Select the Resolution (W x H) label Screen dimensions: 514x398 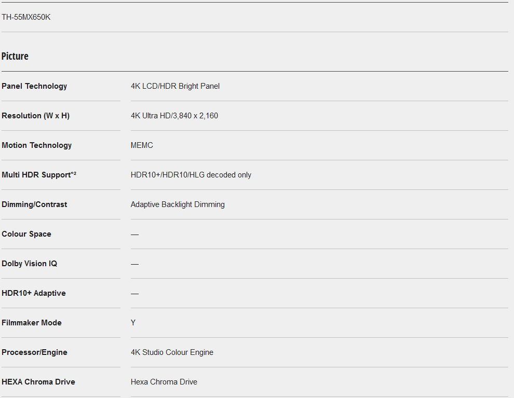[x=35, y=116]
